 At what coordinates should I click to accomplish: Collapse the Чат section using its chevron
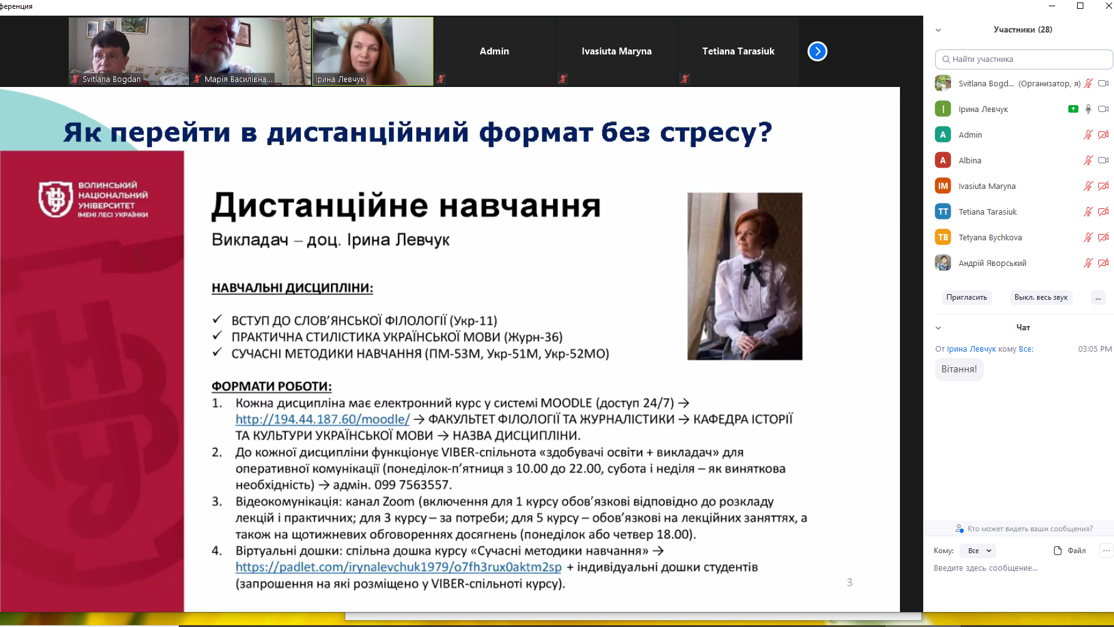(x=938, y=327)
